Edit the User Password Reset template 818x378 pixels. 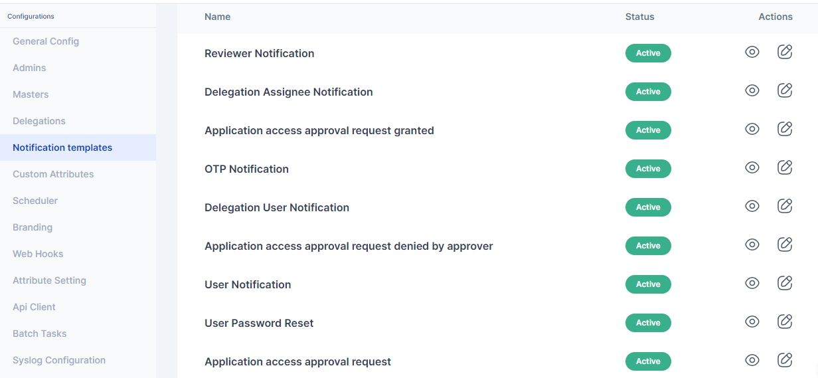point(785,322)
